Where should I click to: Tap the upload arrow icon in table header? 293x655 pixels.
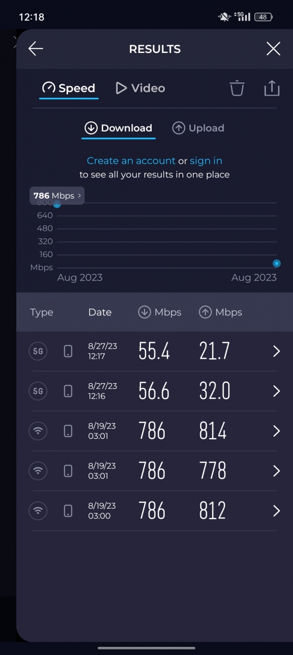click(x=205, y=312)
